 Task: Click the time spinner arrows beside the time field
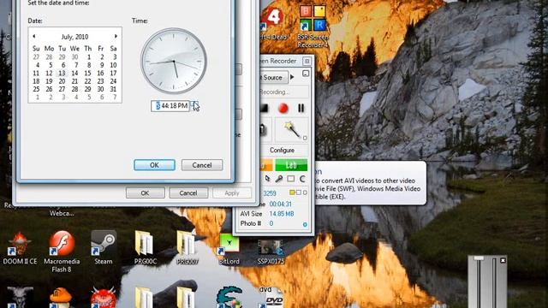194,106
